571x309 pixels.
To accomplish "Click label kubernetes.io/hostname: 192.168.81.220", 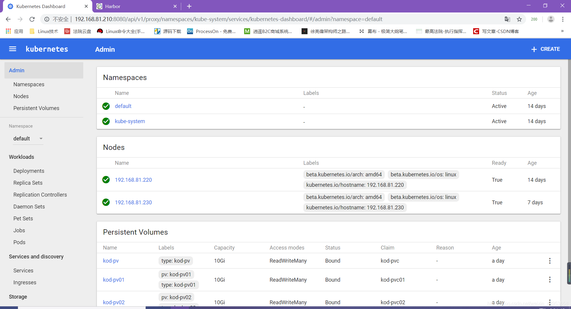I will click(x=355, y=185).
